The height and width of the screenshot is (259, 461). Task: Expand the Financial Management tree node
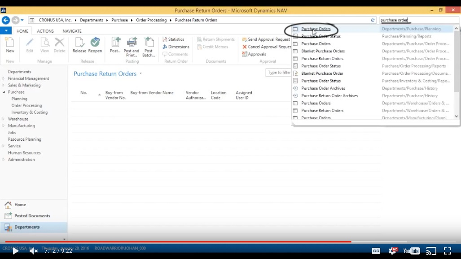(x=4, y=78)
